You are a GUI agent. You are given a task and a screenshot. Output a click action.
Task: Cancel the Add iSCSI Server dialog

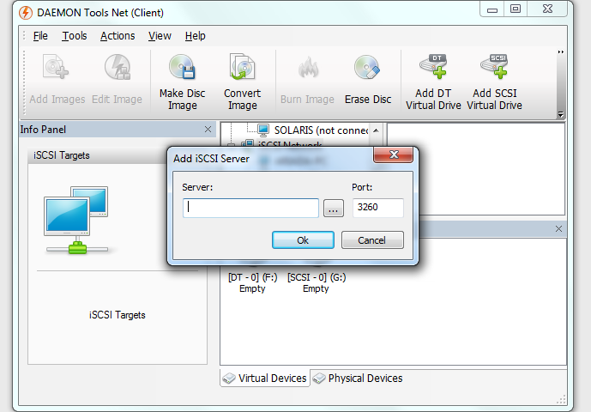(x=372, y=240)
